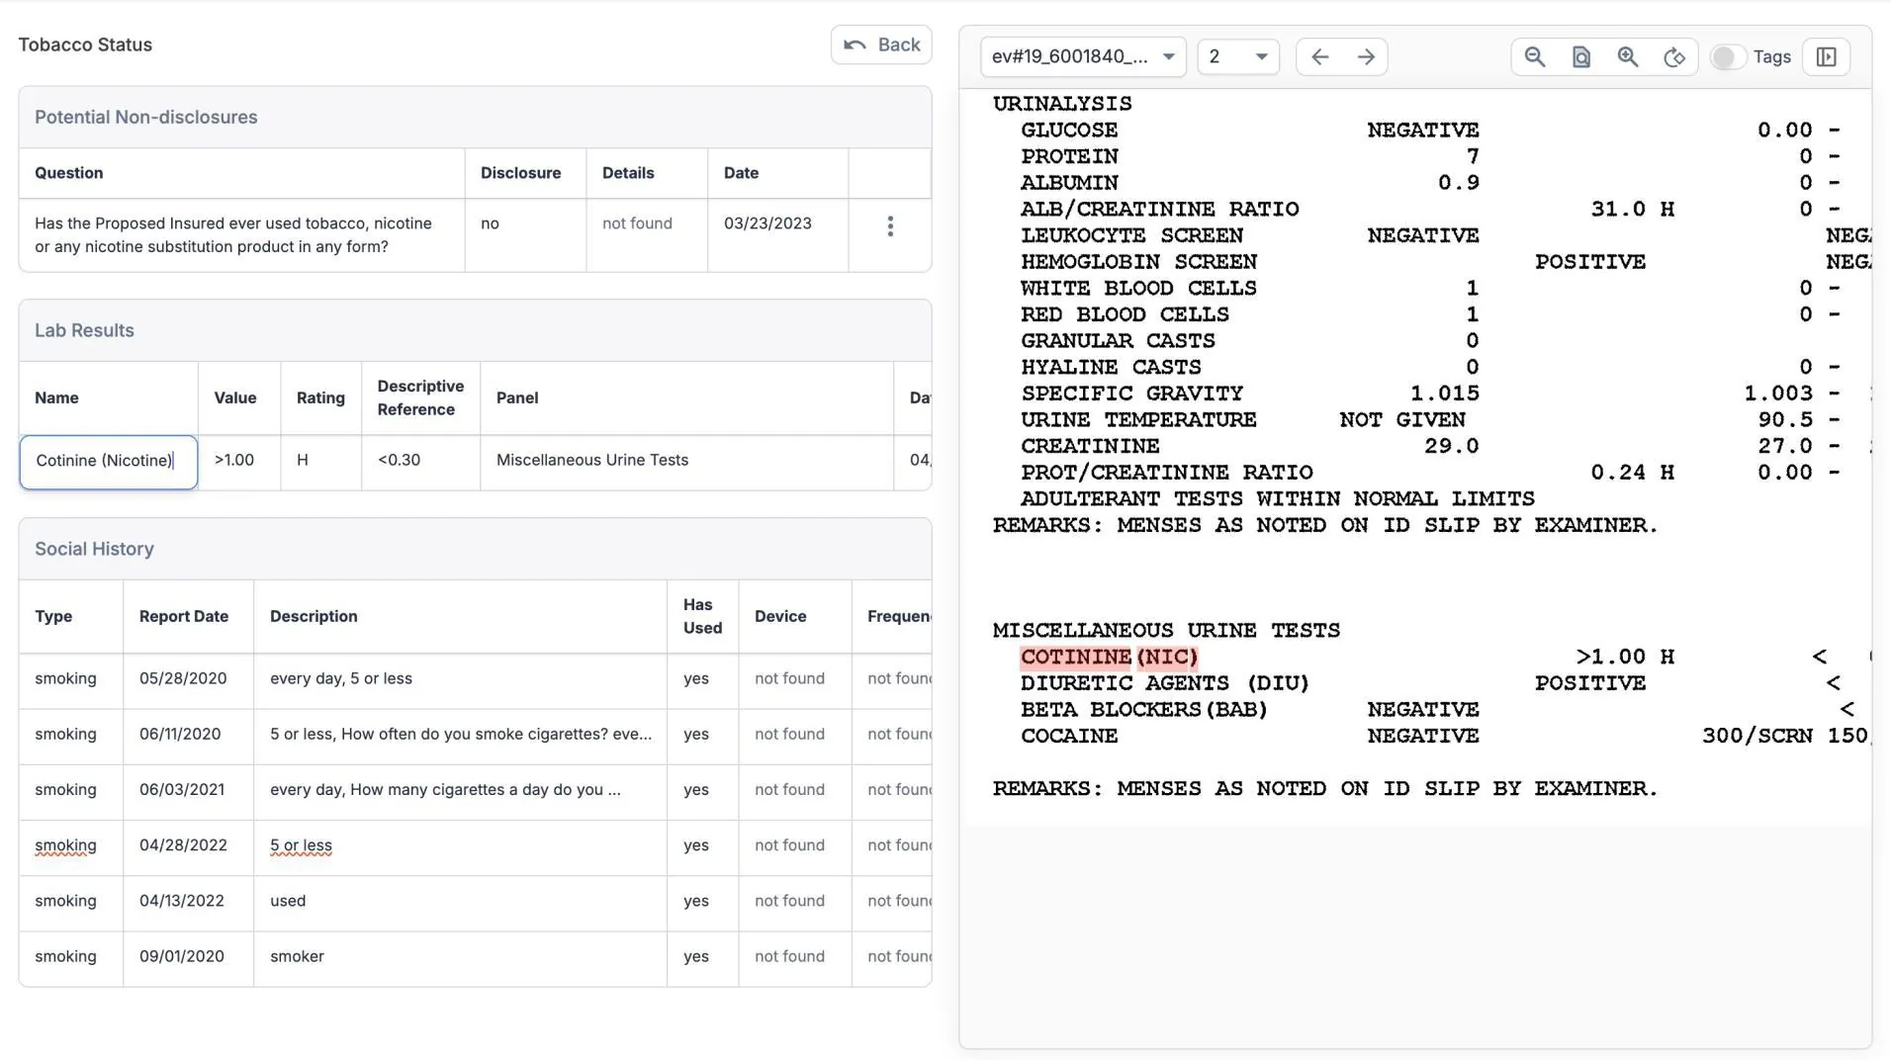Click the DIURETIC AGENTS (DIU) line in the document
The image size is (1891, 1060).
click(x=1164, y=683)
